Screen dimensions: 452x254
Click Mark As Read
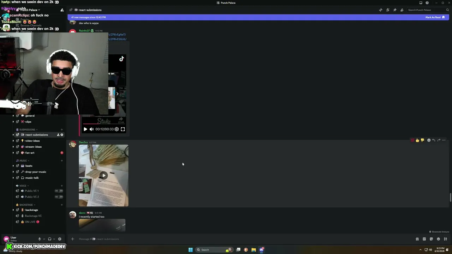[435, 17]
